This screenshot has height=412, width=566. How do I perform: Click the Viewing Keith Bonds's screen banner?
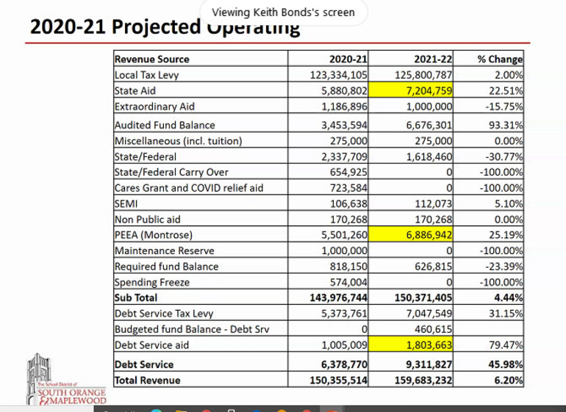pos(283,12)
